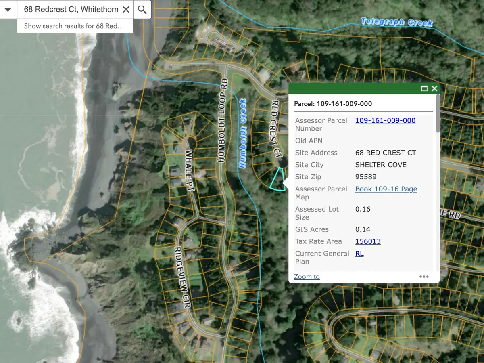The width and height of the screenshot is (484, 363).
Task: Click the Zoom to link
Action: [307, 277]
